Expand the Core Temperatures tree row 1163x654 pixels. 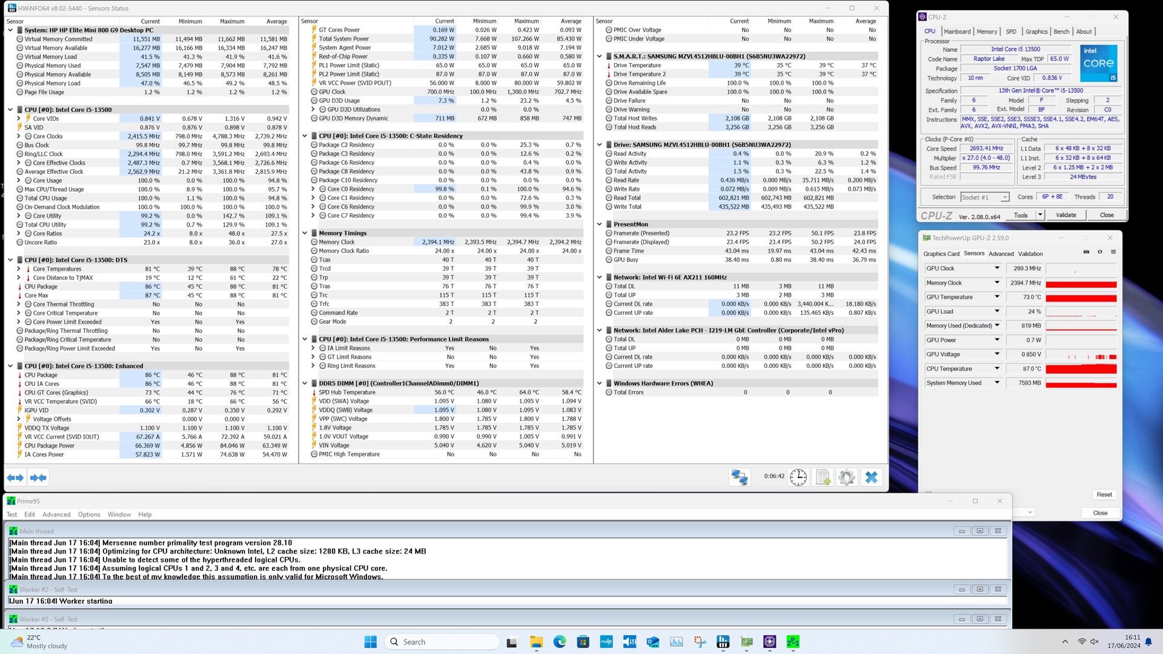pos(19,269)
